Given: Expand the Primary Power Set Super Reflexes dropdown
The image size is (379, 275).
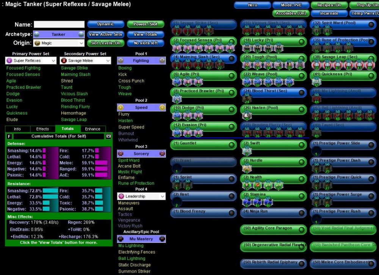Looking at the screenshot, I should 31,60.
